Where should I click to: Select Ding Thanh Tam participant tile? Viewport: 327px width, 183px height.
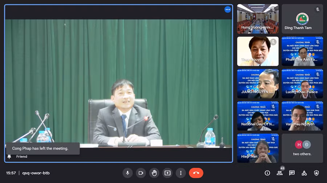click(x=302, y=19)
